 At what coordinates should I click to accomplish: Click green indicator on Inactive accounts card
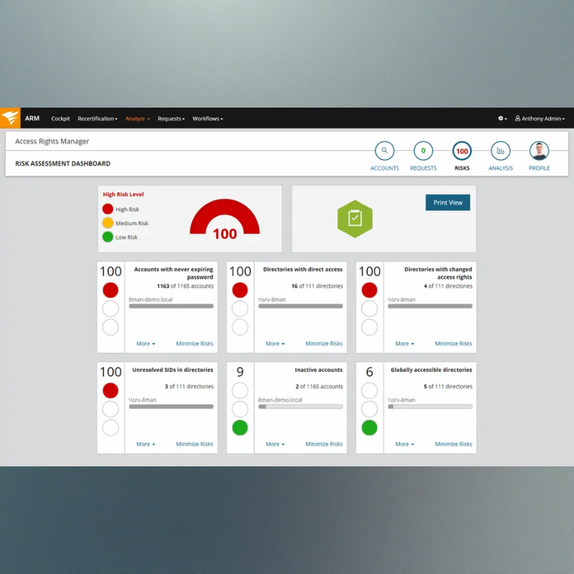click(240, 428)
